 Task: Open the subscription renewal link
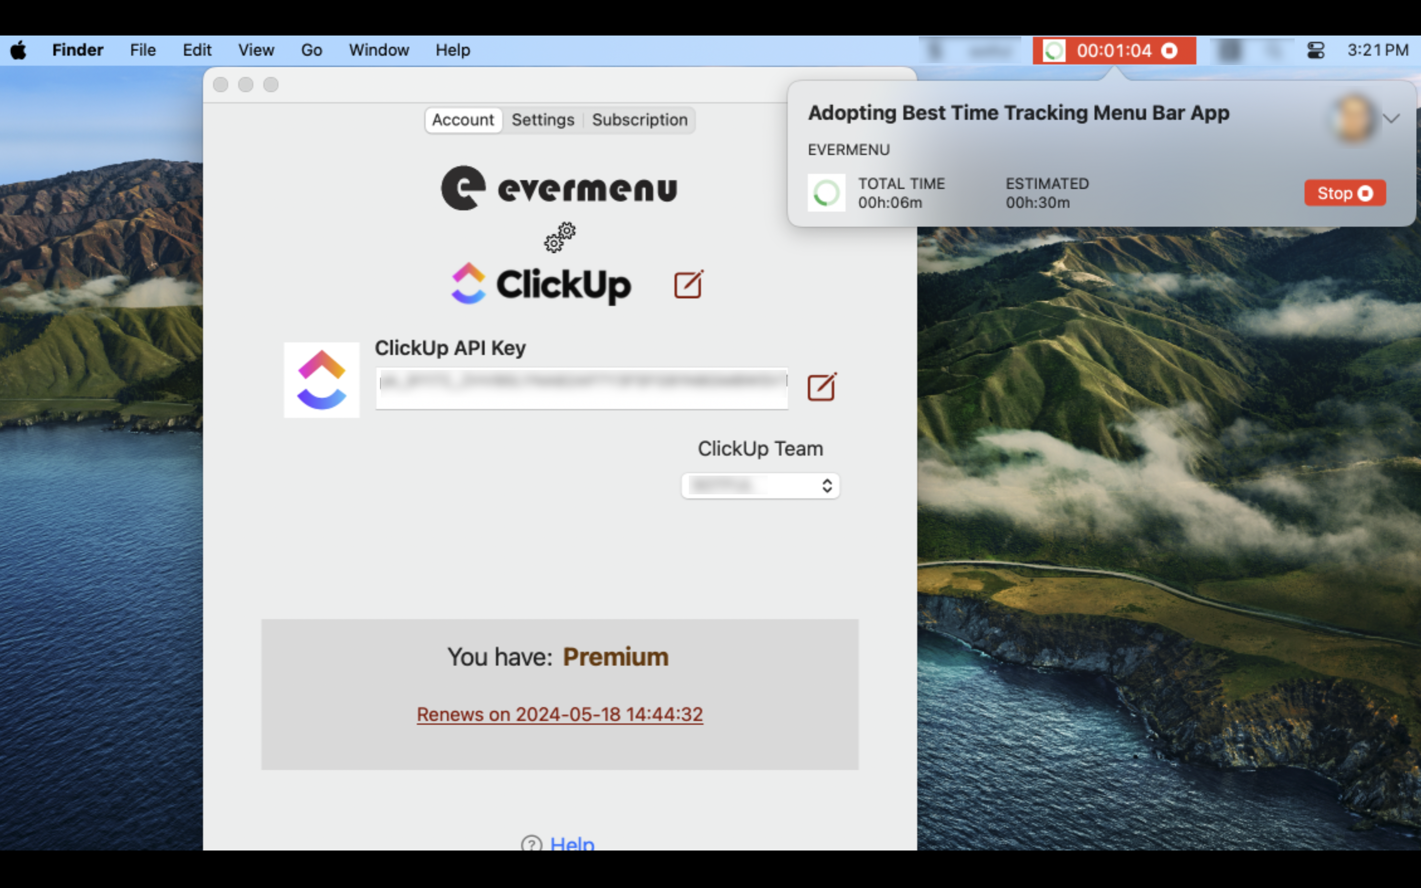[x=559, y=714]
